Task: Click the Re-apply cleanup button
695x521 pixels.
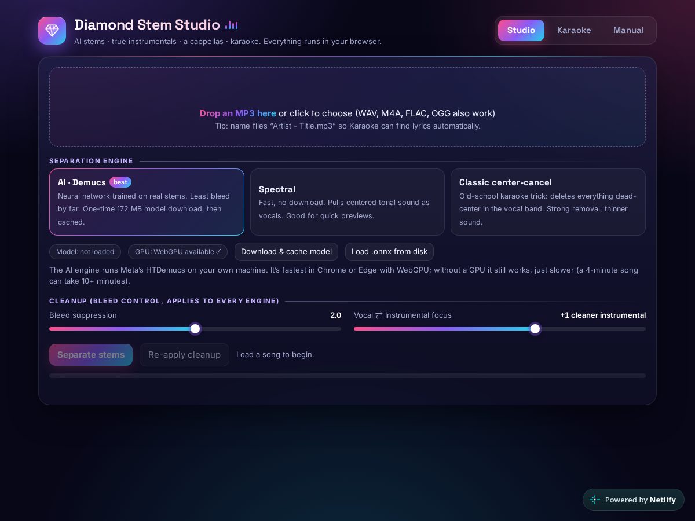Action: [x=184, y=355]
